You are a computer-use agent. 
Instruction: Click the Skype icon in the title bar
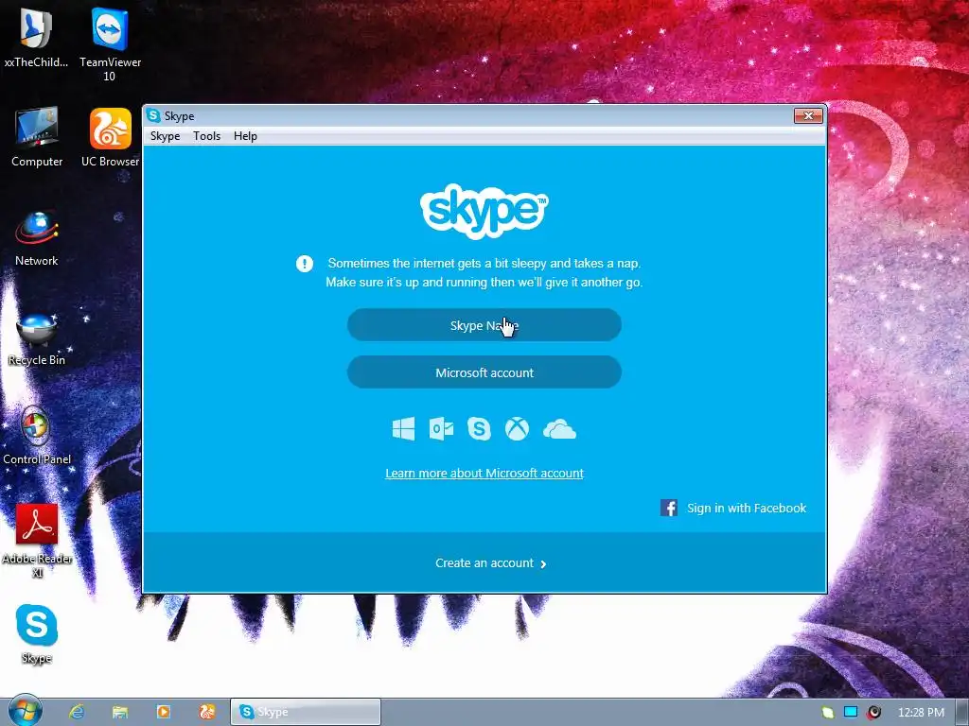[x=153, y=115]
